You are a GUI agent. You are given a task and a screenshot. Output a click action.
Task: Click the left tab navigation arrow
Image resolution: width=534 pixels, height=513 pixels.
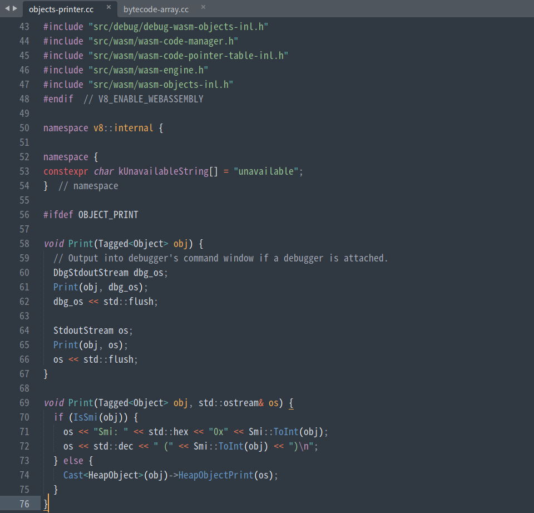click(7, 8)
